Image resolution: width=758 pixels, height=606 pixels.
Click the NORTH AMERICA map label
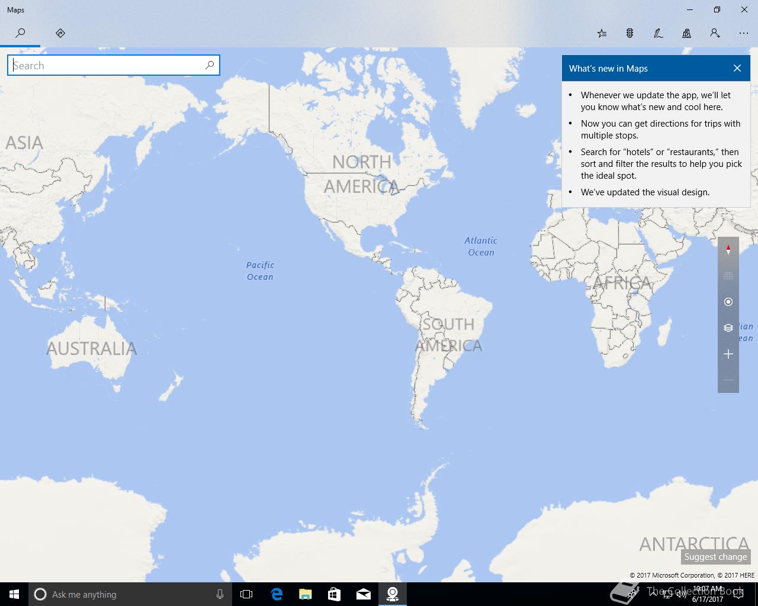click(x=362, y=174)
